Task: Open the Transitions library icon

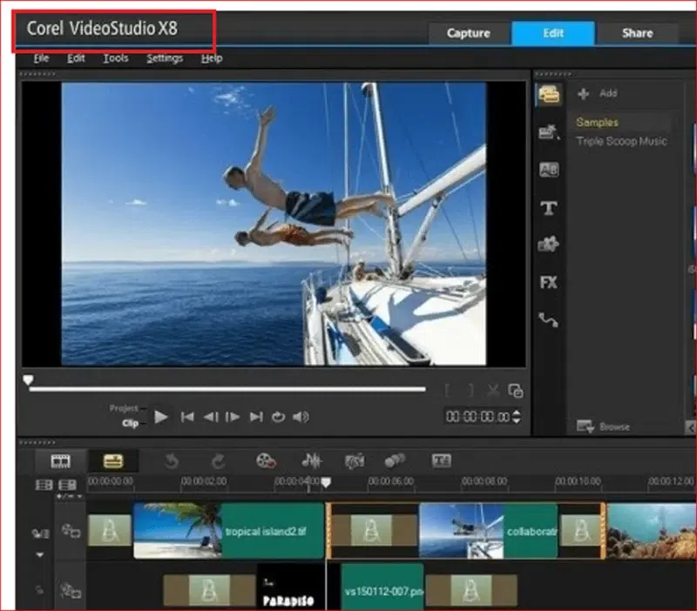Action: coord(549,171)
